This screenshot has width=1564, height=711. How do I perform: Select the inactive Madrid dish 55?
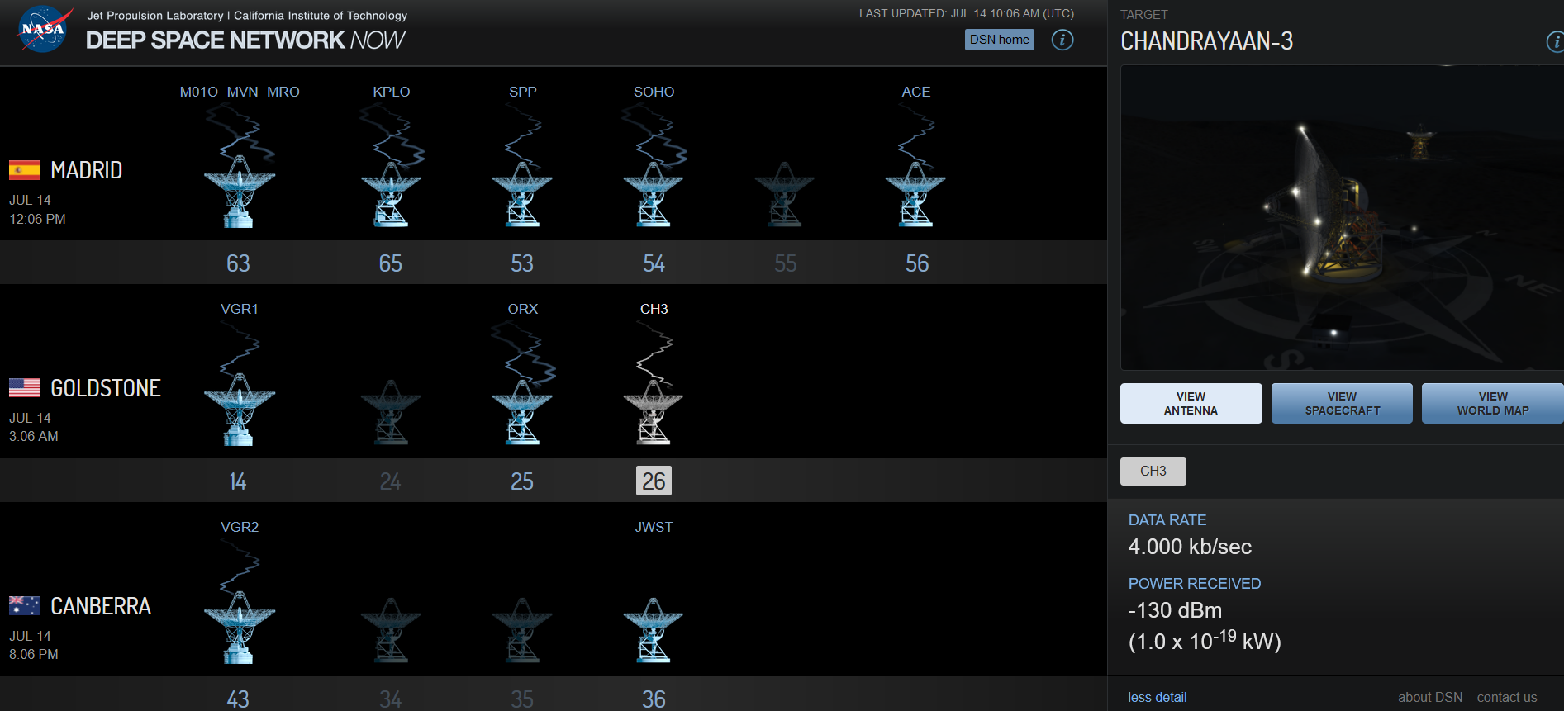coord(785,194)
